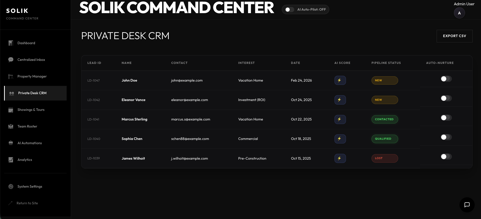Click the Centralized Inbox chat bubble icon

point(11,60)
